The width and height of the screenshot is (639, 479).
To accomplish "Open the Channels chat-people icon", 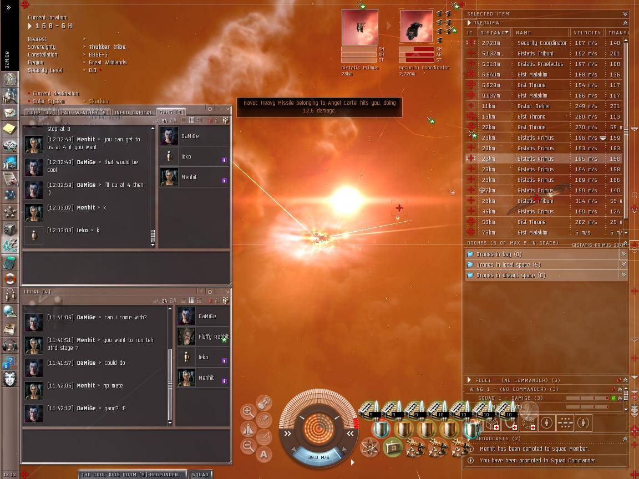I will [10, 295].
